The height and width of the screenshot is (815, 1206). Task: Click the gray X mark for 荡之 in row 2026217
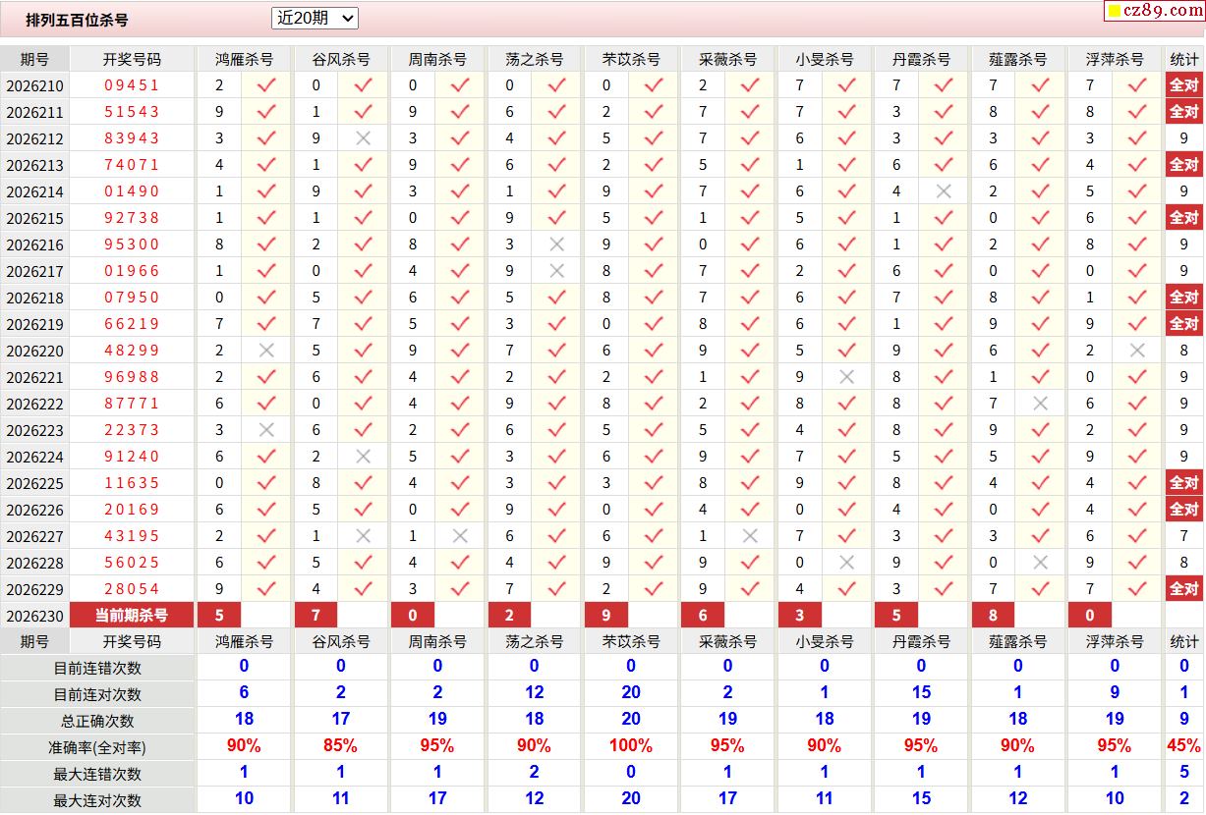tap(556, 271)
